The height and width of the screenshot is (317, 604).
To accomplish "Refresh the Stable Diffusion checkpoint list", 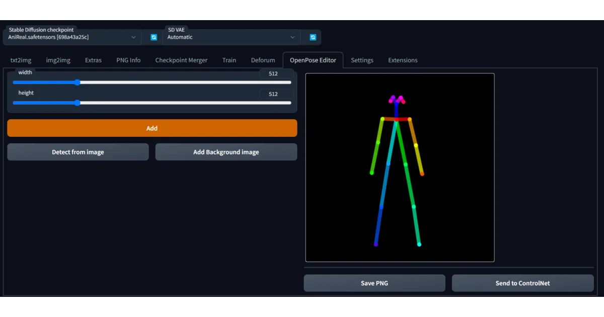I will 154,37.
